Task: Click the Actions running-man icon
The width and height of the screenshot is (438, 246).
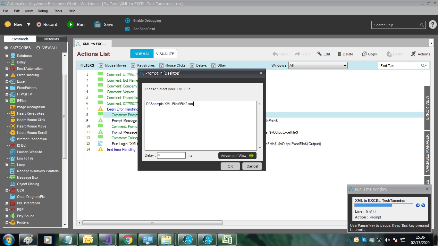Action: pyautogui.click(x=413, y=54)
